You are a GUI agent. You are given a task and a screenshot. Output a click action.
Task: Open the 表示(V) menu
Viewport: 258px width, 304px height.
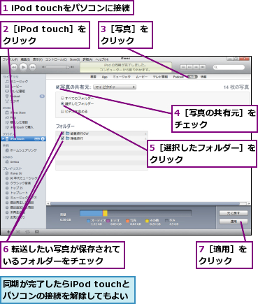[x=38, y=59]
